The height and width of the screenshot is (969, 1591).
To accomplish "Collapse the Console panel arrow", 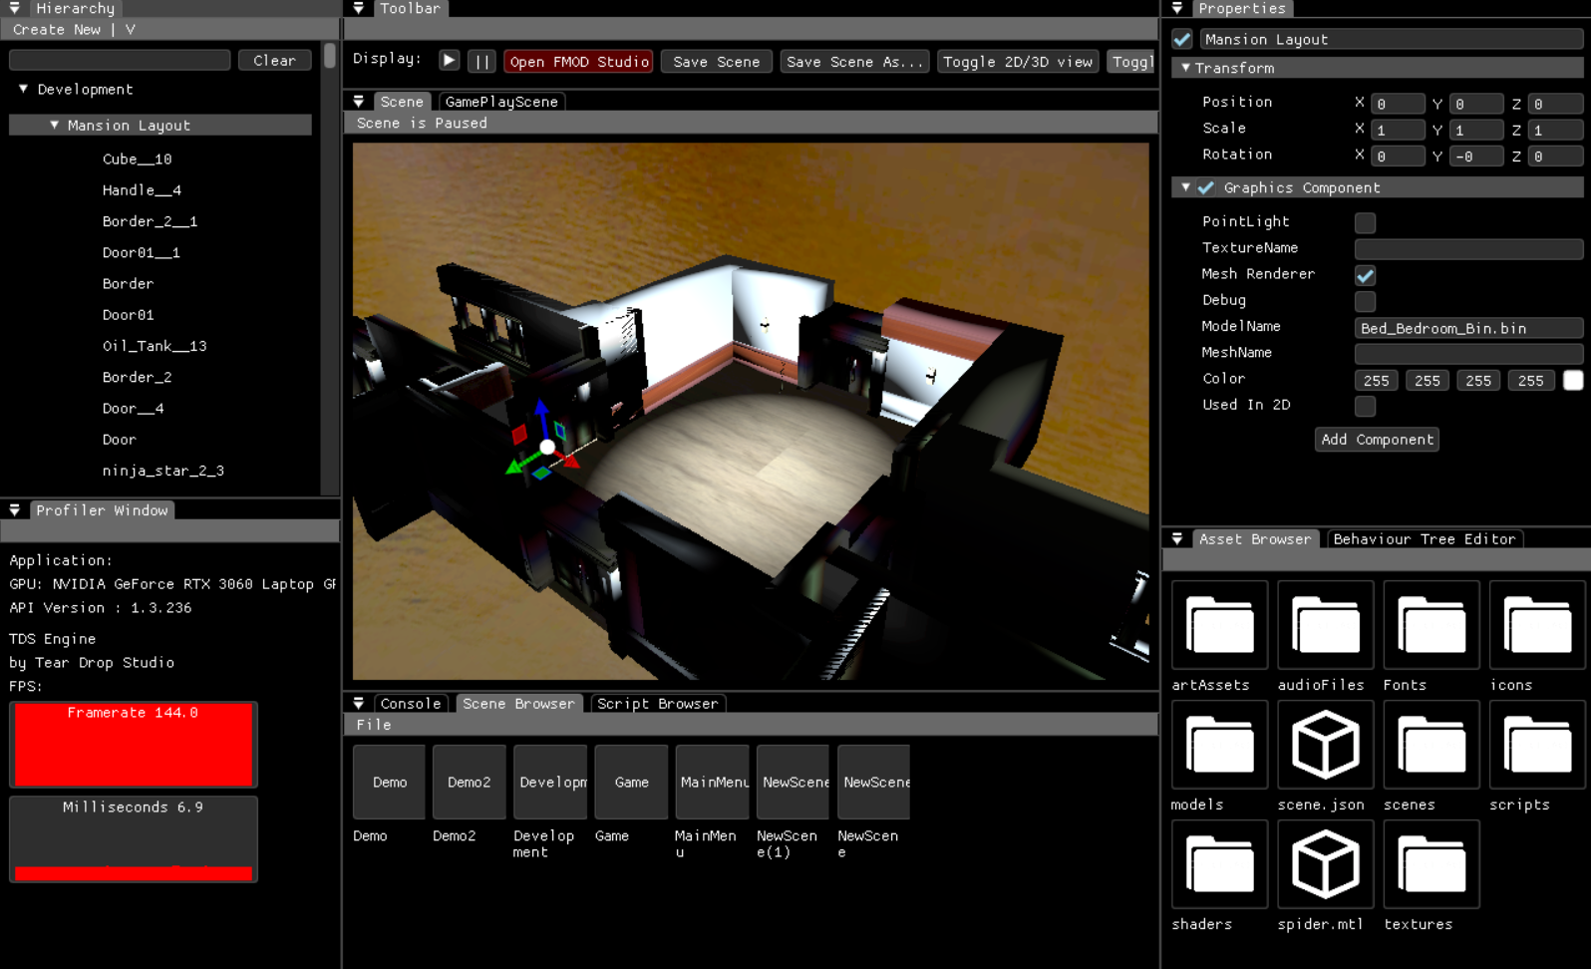I will [359, 703].
